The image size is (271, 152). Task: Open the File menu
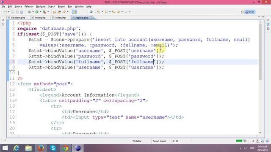coord(3,7)
